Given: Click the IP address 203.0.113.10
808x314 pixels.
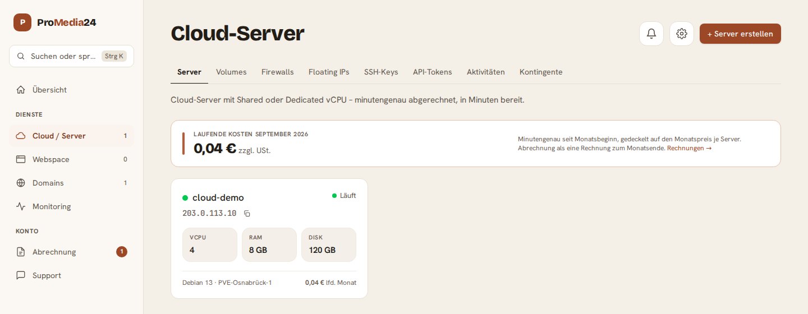Looking at the screenshot, I should pos(209,214).
